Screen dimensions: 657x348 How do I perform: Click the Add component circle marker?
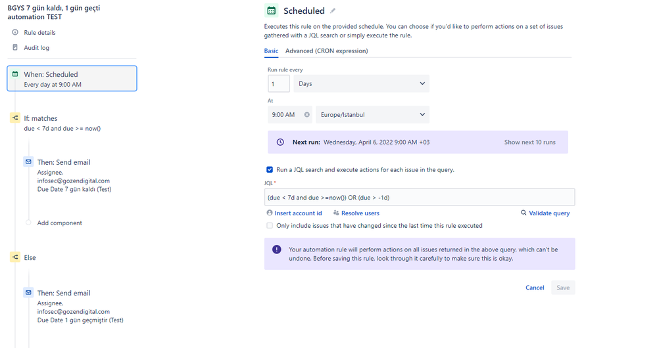click(28, 223)
